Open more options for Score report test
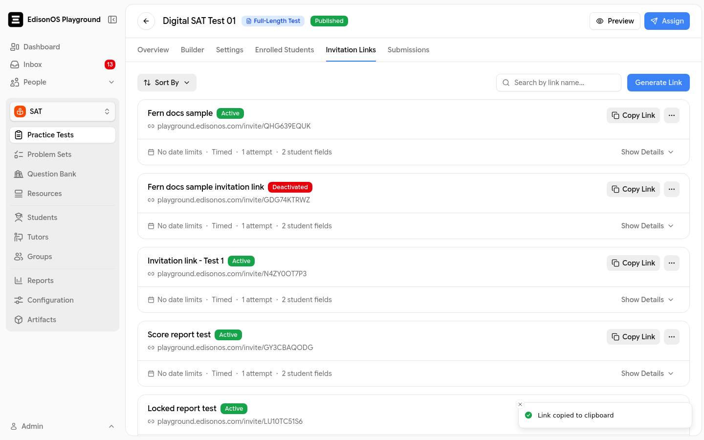The image size is (704, 440). pos(672,337)
